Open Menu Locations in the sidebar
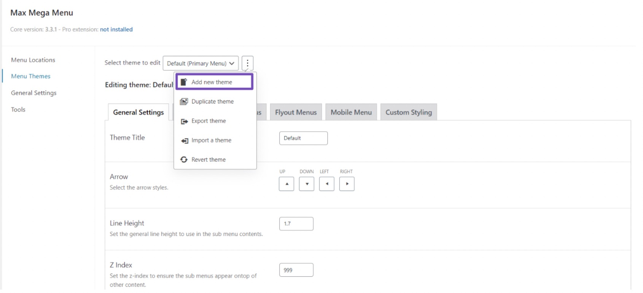 tap(33, 60)
